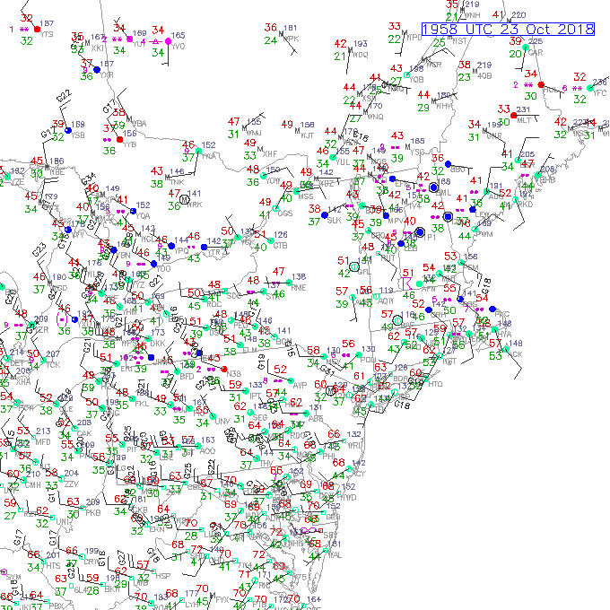Select the ROC station identifier
This screenshot has width=610, height=610.
click(214, 304)
